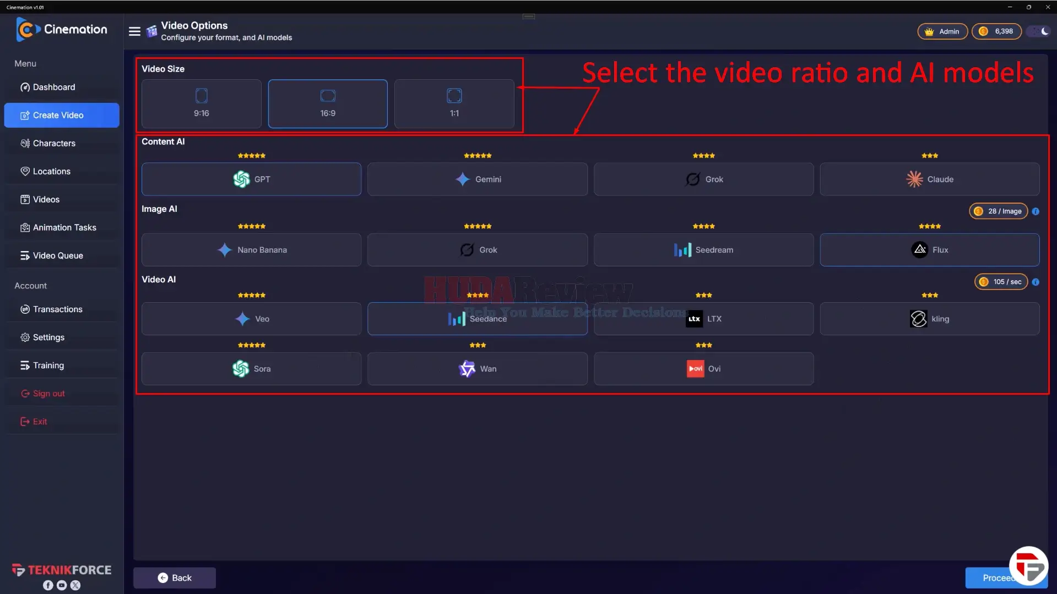Screen dimensions: 1057x594
Task: Select Seedream image AI
Action: 704,250
